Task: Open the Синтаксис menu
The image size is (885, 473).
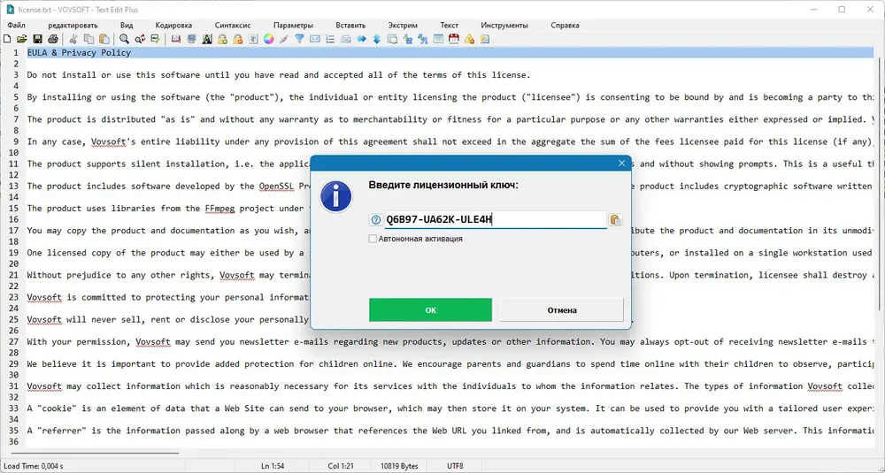Action: [233, 26]
